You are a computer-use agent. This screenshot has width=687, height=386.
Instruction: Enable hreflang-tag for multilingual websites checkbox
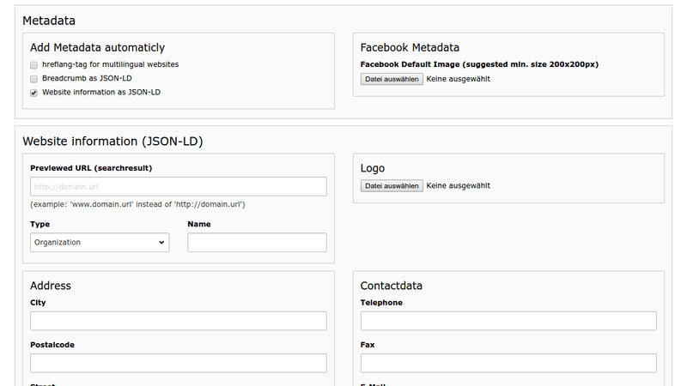click(33, 65)
